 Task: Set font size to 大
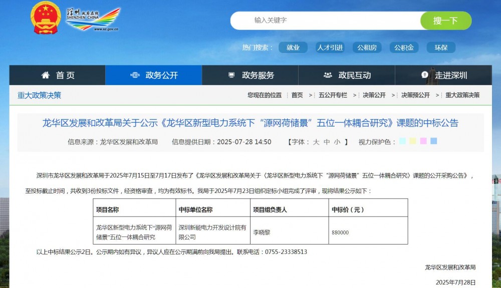coord(316,142)
